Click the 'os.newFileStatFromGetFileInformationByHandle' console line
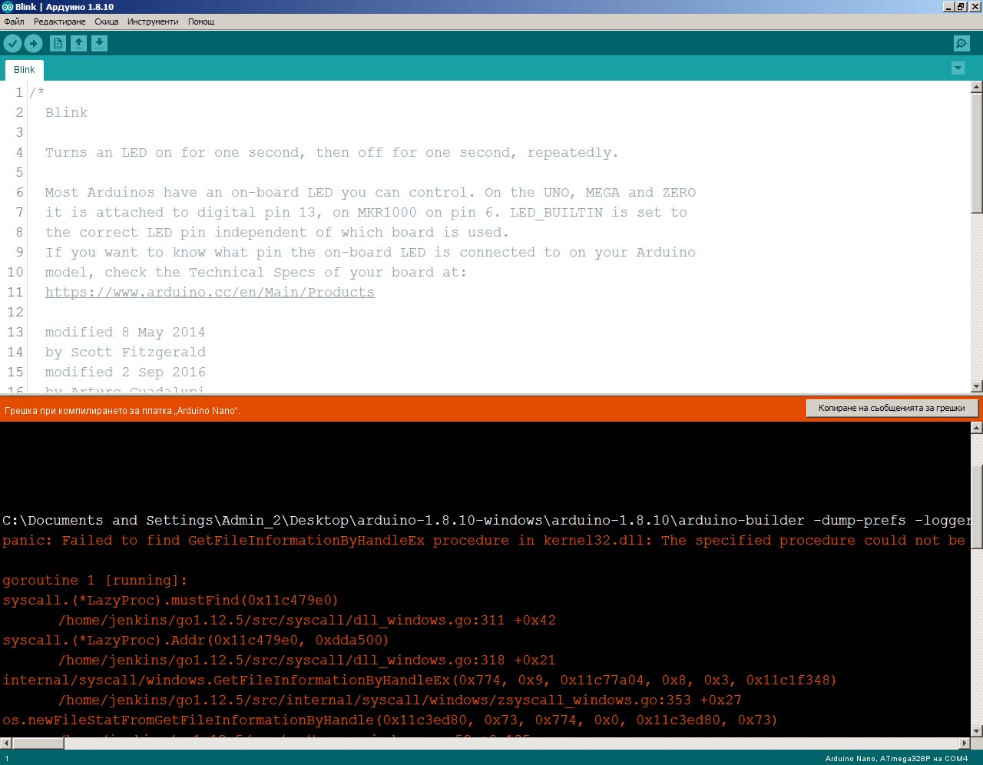 [390, 720]
